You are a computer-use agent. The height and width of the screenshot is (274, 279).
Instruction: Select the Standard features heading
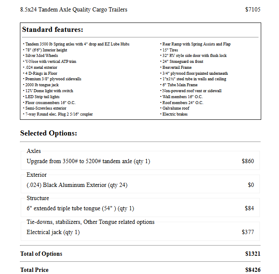click(53, 30)
